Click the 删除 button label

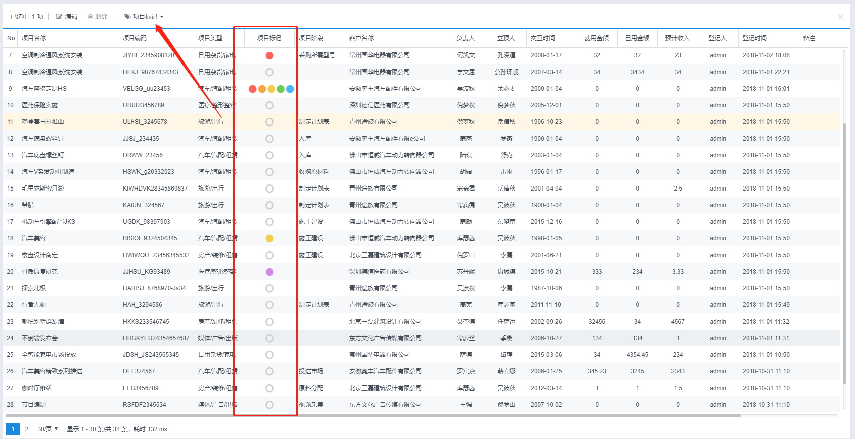click(x=101, y=17)
